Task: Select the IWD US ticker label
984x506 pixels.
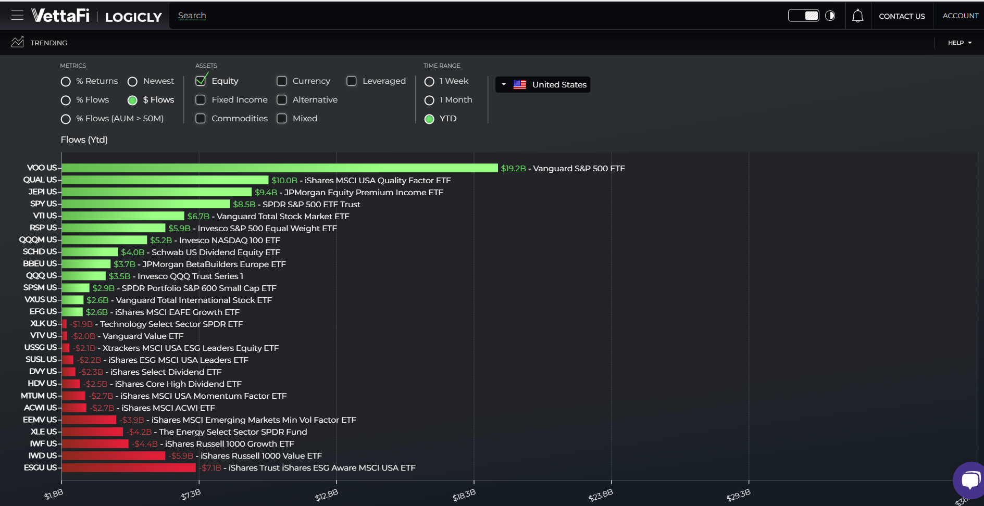Action: (43, 456)
